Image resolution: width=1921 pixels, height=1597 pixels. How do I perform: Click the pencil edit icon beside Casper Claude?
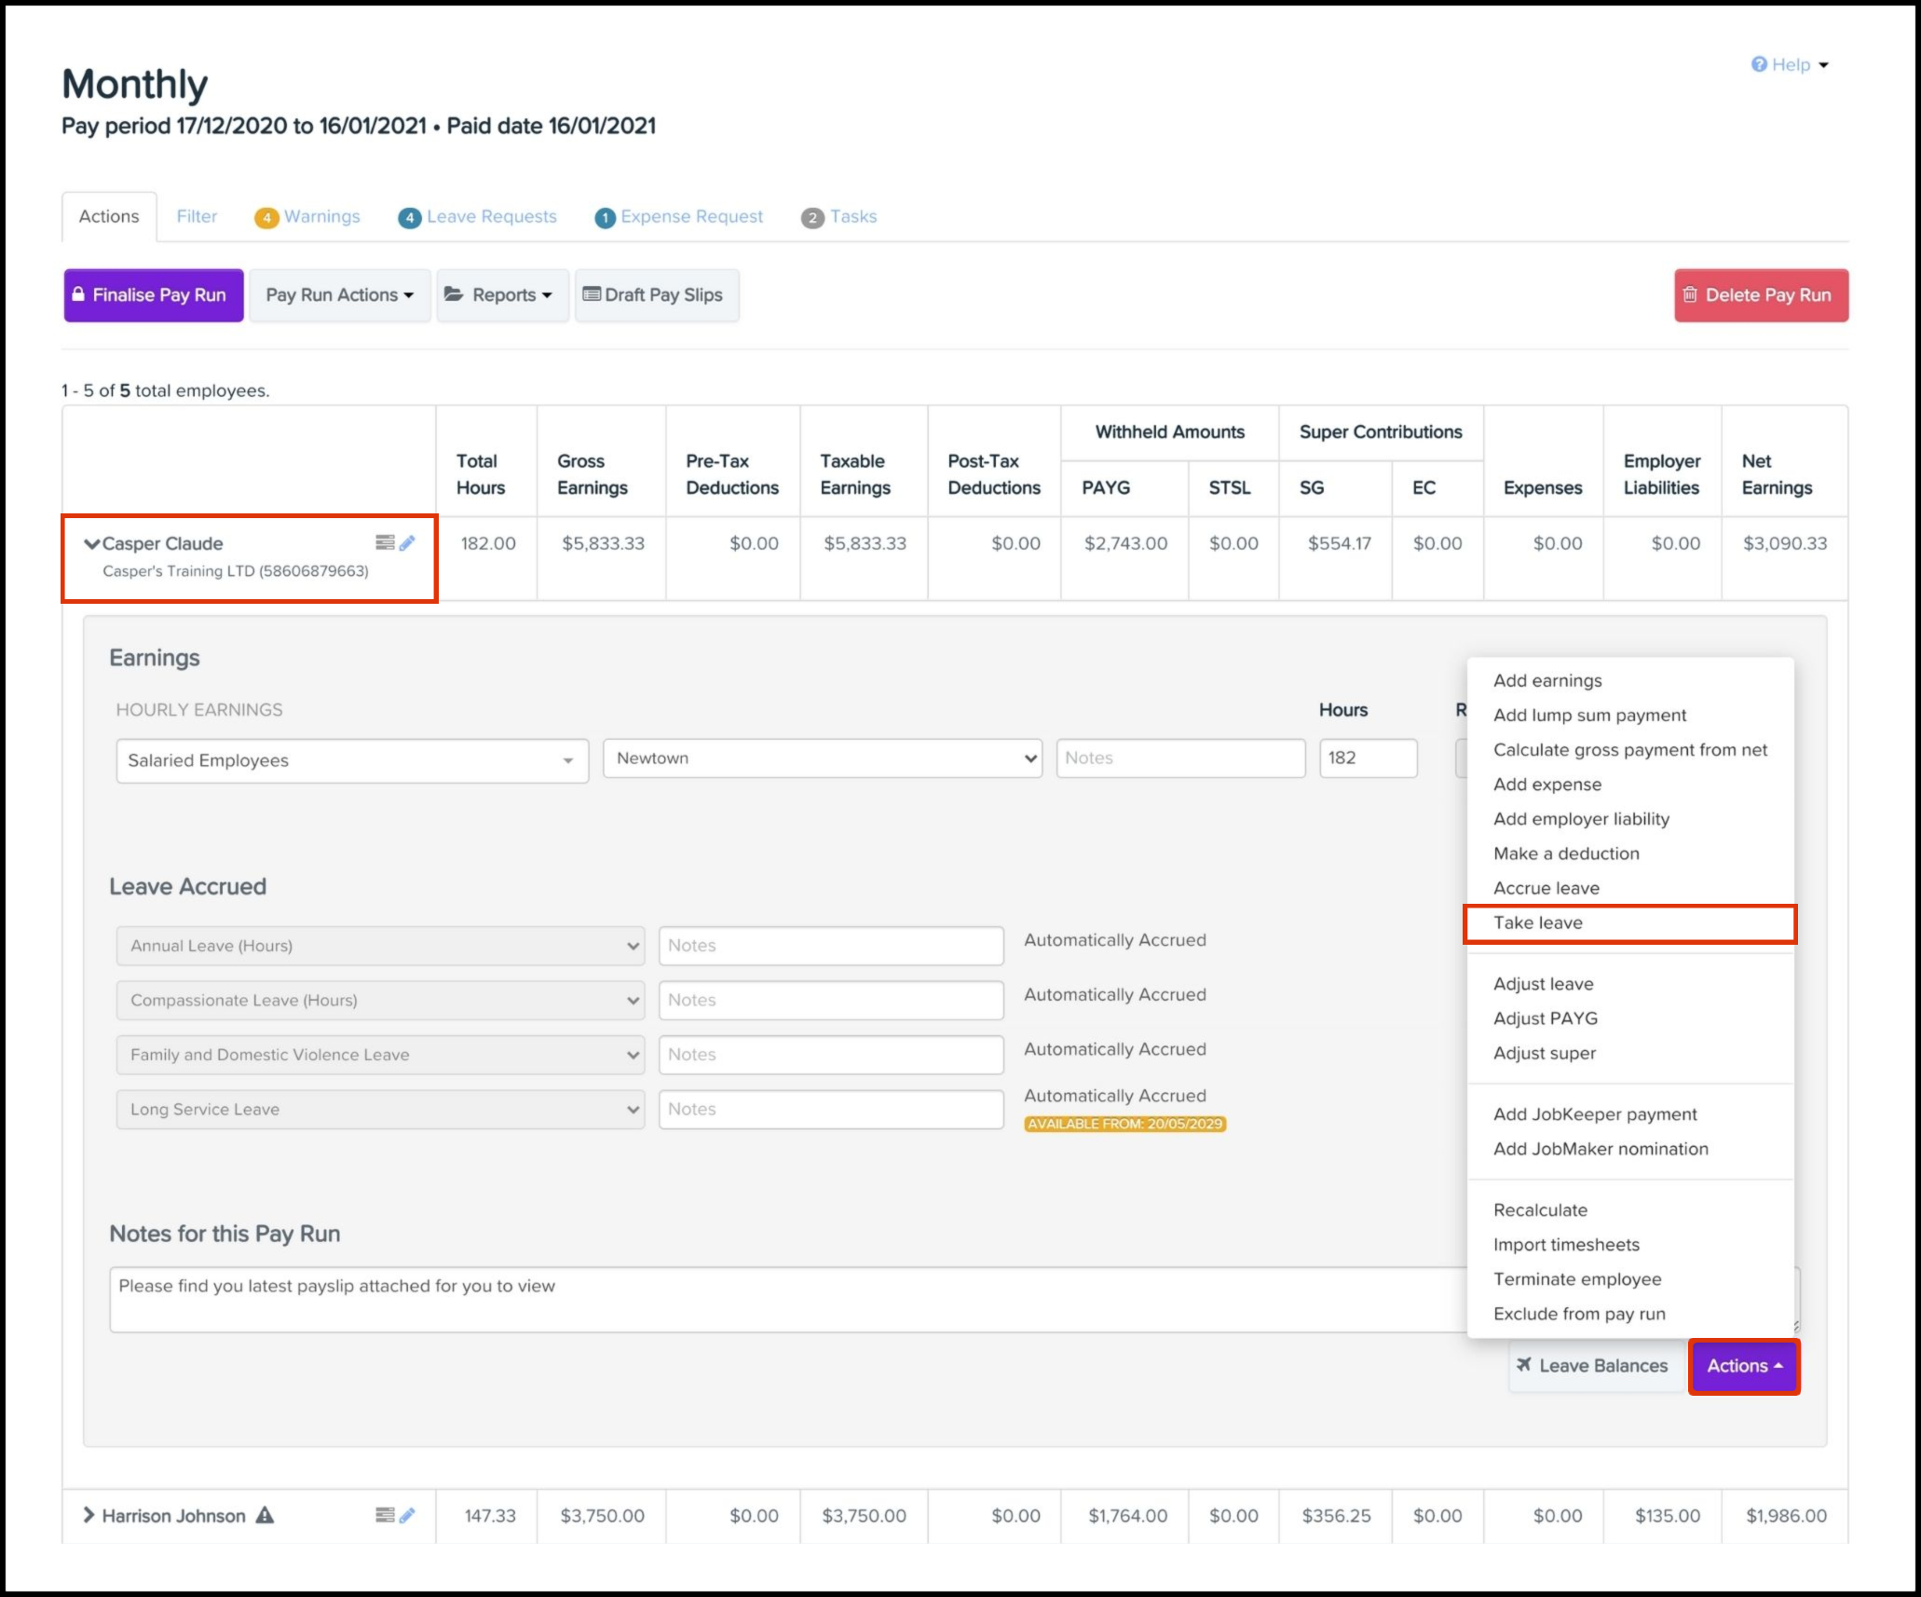(x=407, y=543)
